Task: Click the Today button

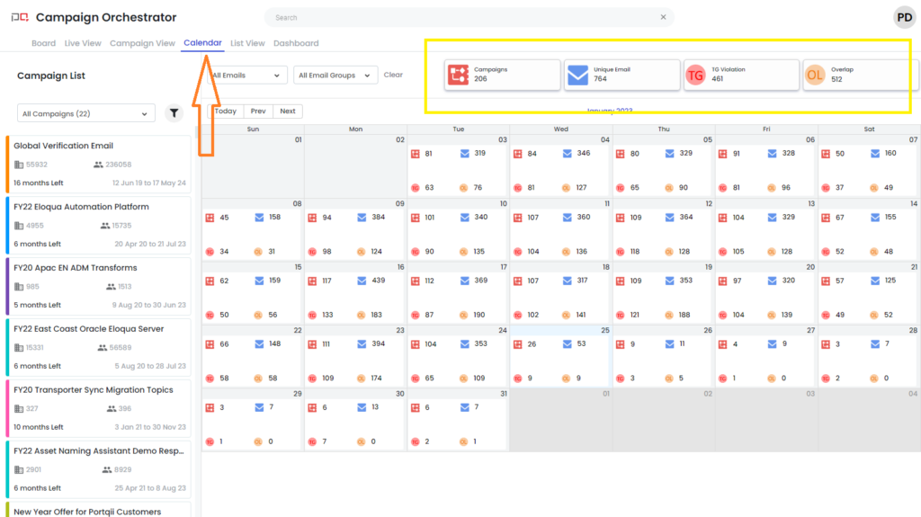Action: (226, 111)
